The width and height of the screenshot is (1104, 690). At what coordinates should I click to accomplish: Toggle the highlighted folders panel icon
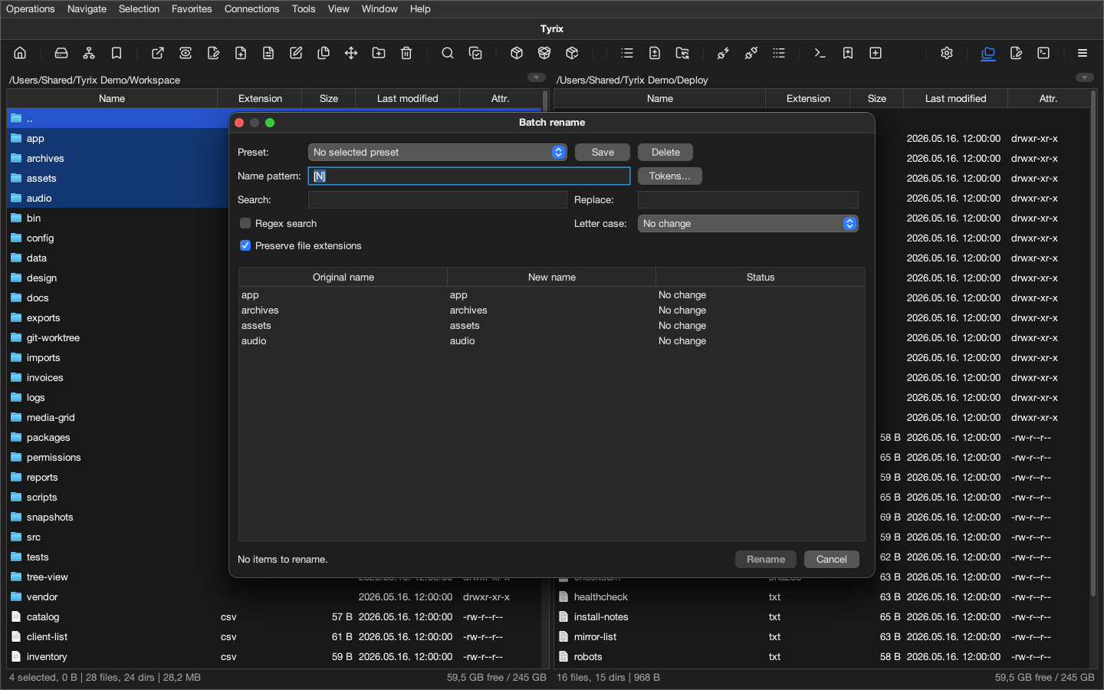click(988, 53)
